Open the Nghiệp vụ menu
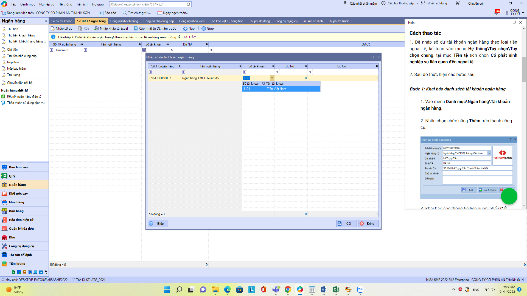 pyautogui.click(x=47, y=4)
